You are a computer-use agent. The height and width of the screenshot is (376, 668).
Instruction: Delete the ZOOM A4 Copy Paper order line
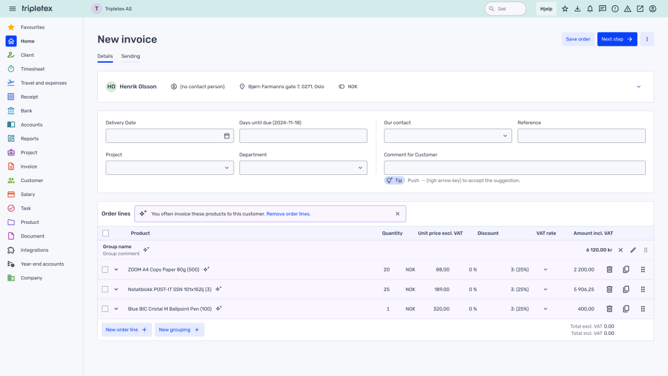click(x=609, y=270)
